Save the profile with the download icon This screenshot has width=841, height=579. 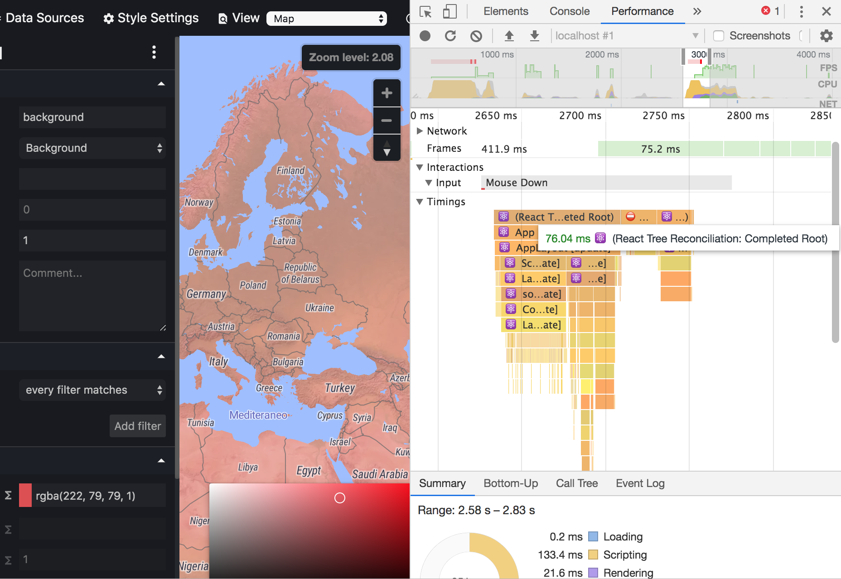(535, 36)
